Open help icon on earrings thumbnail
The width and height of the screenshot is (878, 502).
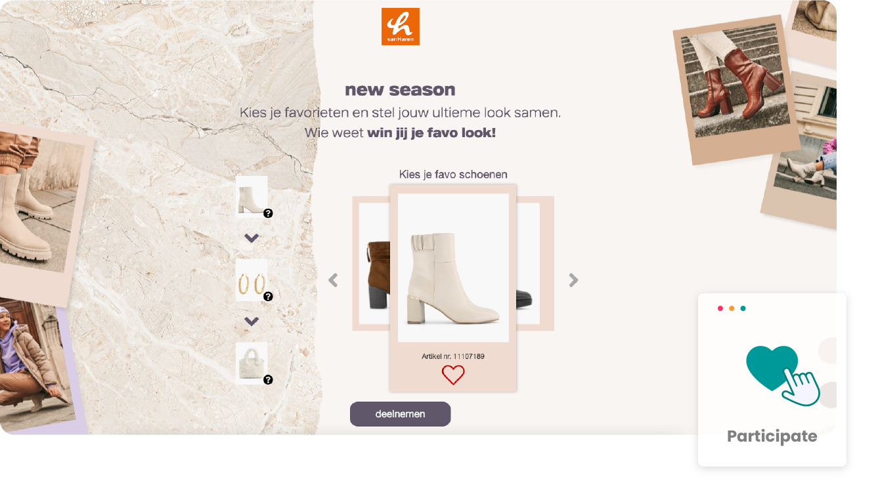[x=268, y=297]
